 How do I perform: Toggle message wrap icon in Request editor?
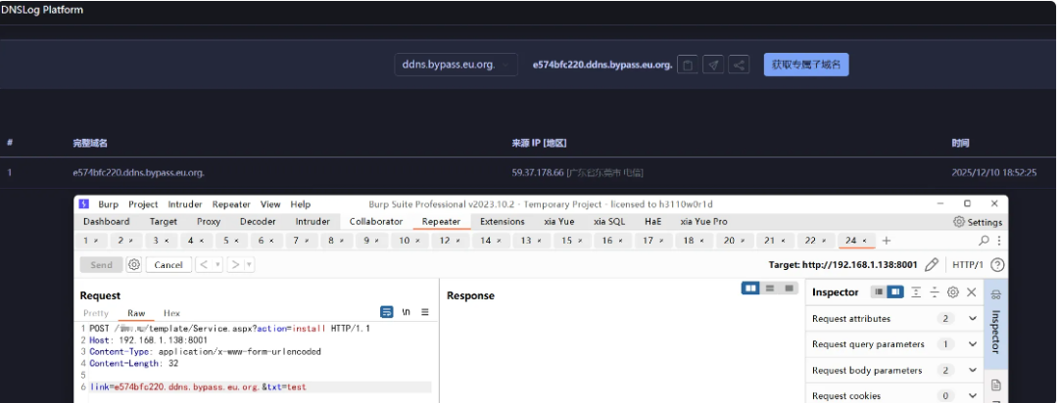coord(387,312)
